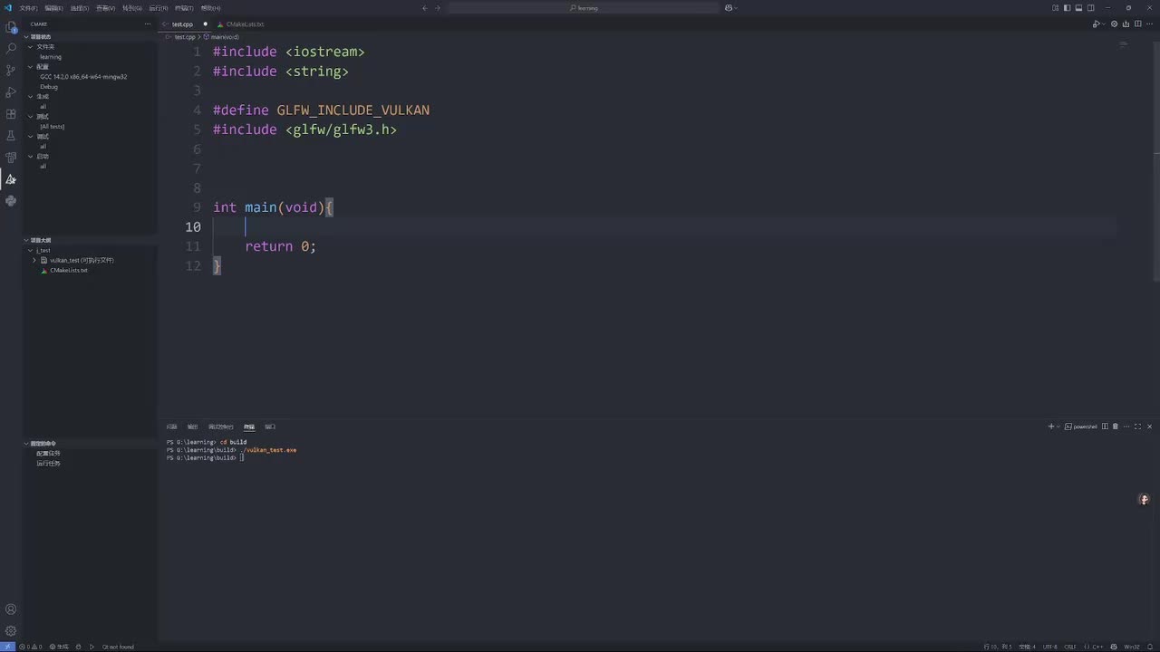This screenshot has width=1160, height=652.
Task: Open the Explorer view in activity bar
Action: tap(11, 27)
